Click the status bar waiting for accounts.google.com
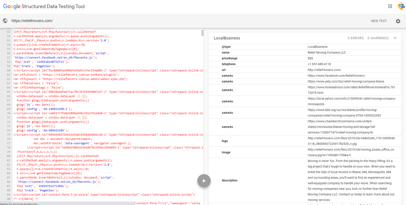This screenshot has width=406, height=205. (20, 204)
